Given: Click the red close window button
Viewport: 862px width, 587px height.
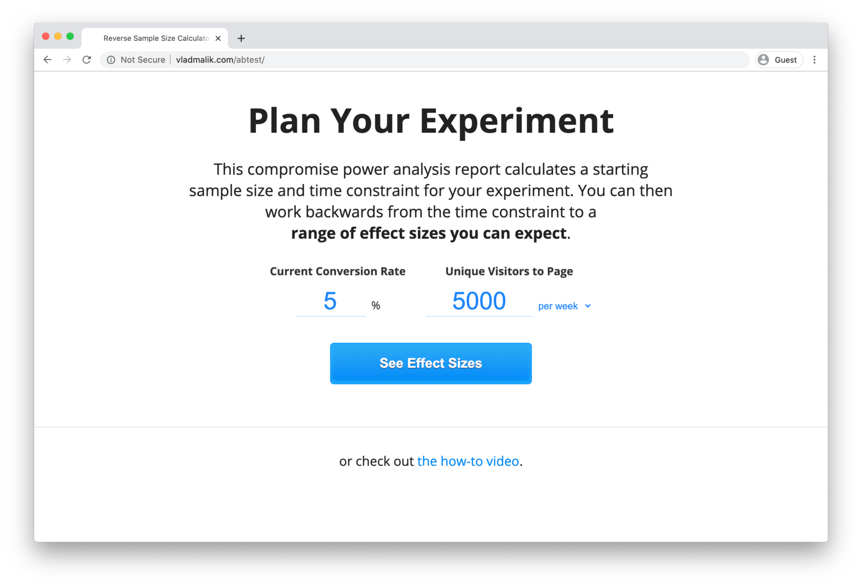Looking at the screenshot, I should pyautogui.click(x=46, y=36).
